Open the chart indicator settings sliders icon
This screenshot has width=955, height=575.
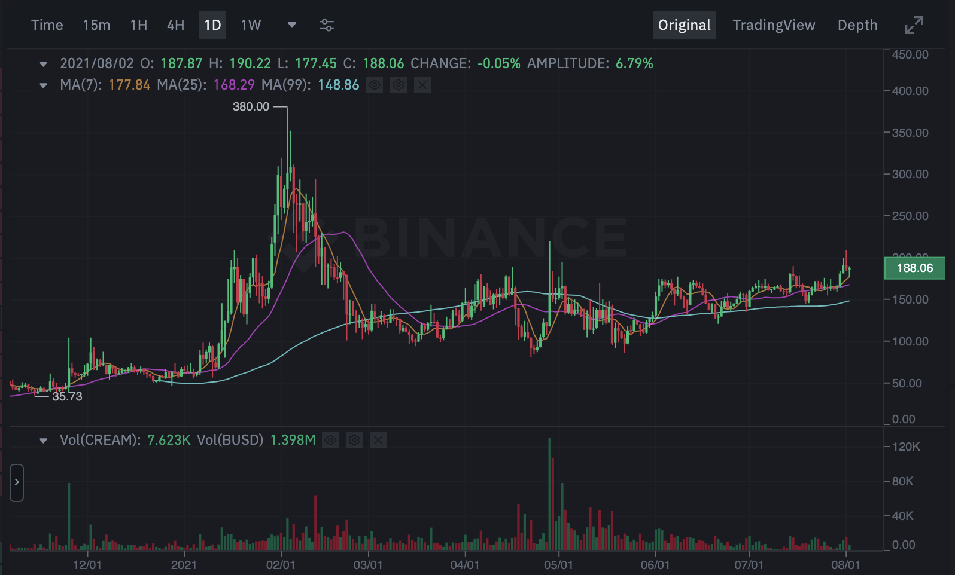pyautogui.click(x=326, y=25)
